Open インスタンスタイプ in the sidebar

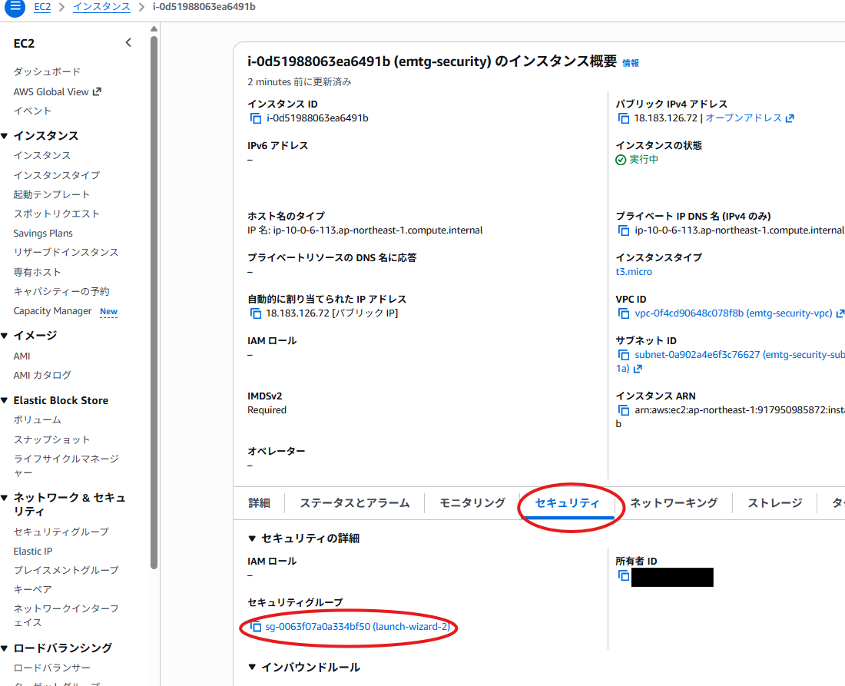(57, 175)
